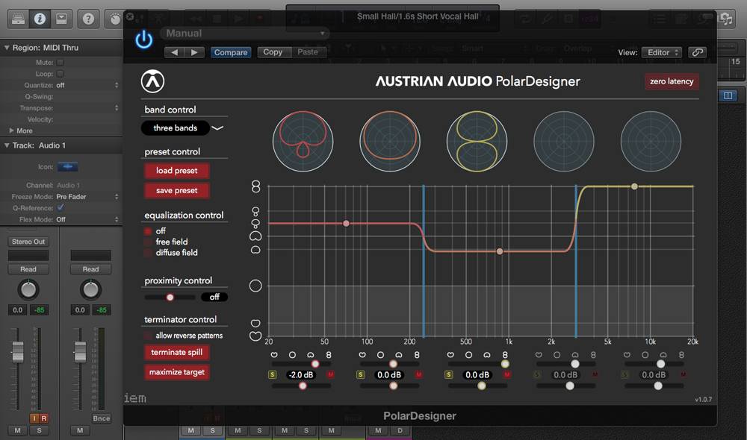This screenshot has width=747, height=440.
Task: Open Freeze Mode Pre Fader popup
Action: [x=87, y=196]
